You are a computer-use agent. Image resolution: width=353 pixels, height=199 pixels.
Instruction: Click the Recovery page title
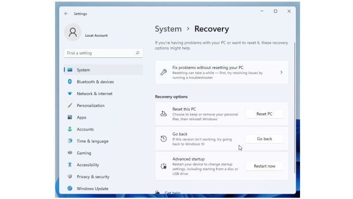[x=212, y=29]
